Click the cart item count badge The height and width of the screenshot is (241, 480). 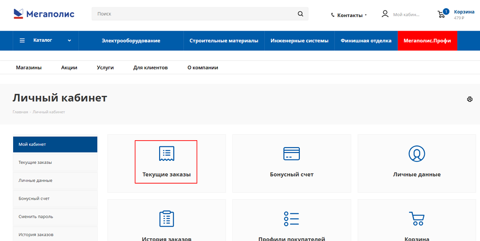point(446,12)
